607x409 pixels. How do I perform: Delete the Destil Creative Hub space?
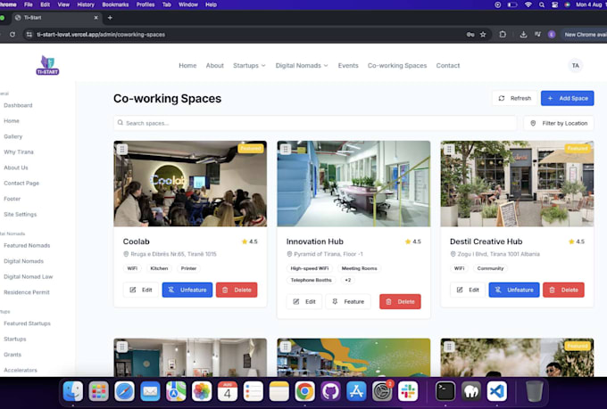563,290
